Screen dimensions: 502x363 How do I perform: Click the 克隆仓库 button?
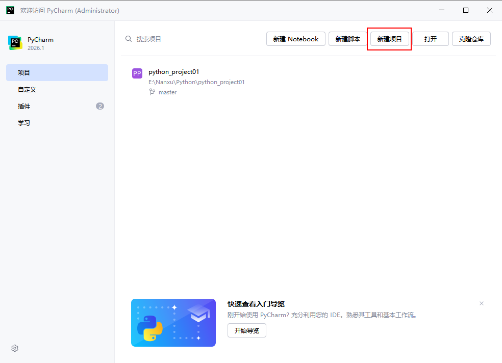[471, 39]
